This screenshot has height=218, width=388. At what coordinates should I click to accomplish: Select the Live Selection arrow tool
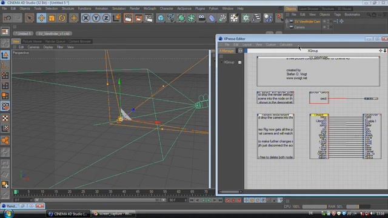(30, 18)
